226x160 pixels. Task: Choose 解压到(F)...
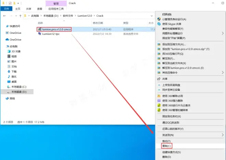168,59
